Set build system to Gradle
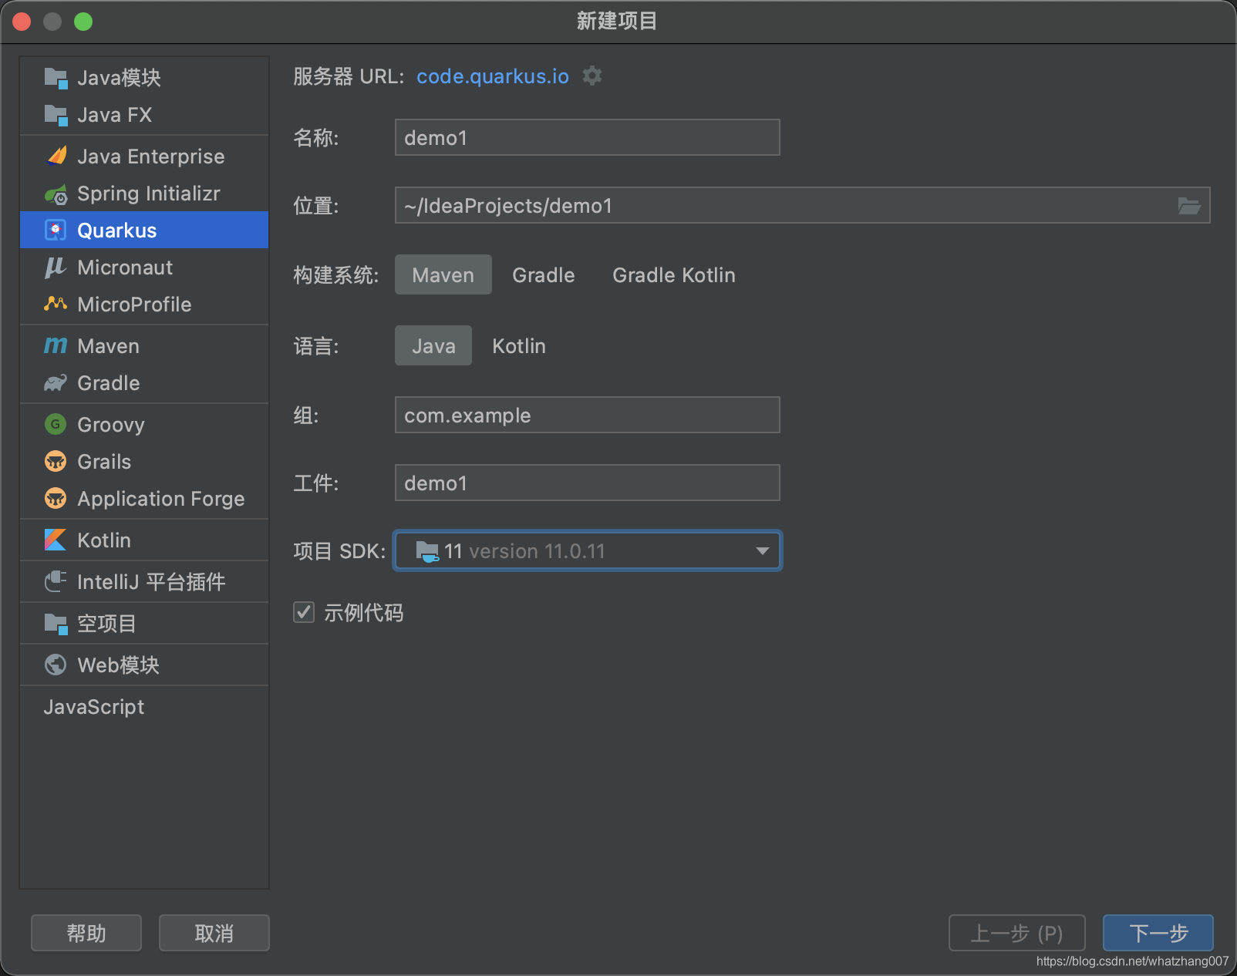Screen dimensions: 1237x976 coord(544,274)
